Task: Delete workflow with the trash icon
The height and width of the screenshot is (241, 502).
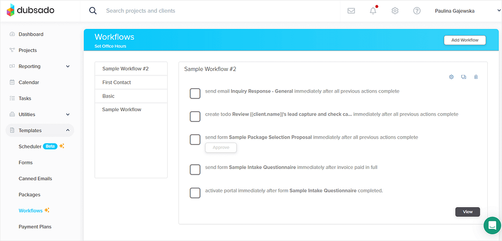Action: click(x=476, y=77)
